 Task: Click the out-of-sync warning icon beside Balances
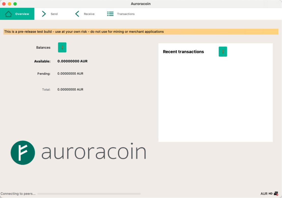[62, 48]
